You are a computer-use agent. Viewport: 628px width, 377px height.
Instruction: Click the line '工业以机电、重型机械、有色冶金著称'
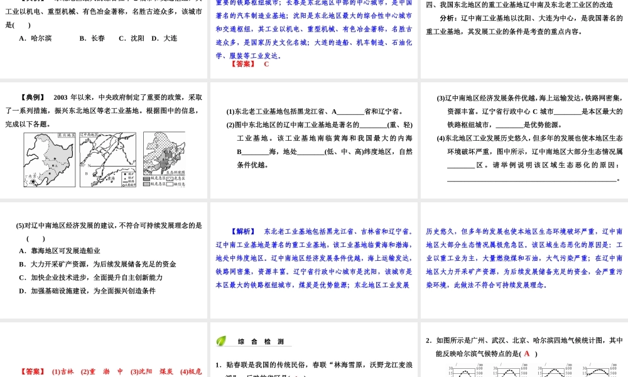pyautogui.click(x=104, y=11)
